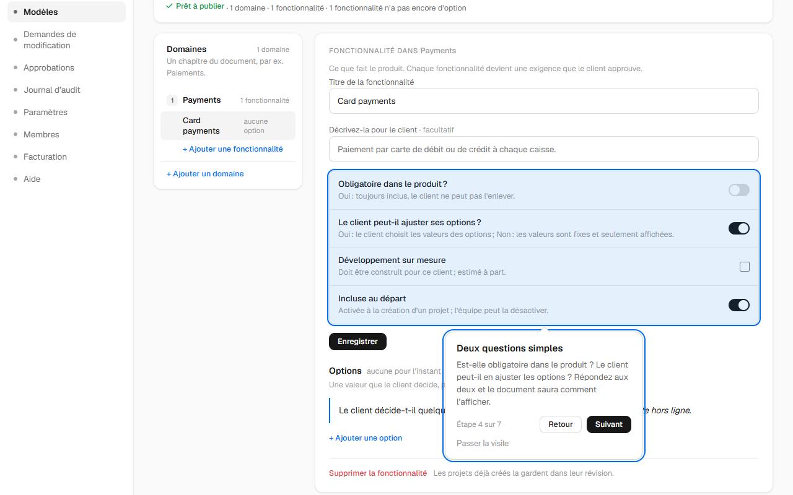Check the 'Développement sur mesure' checkbox
Image resolution: width=793 pixels, height=495 pixels.
tap(745, 267)
